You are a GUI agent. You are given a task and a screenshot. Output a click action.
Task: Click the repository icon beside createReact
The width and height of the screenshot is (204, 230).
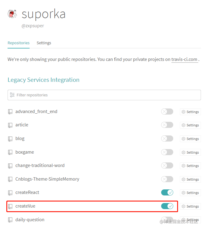point(10,193)
